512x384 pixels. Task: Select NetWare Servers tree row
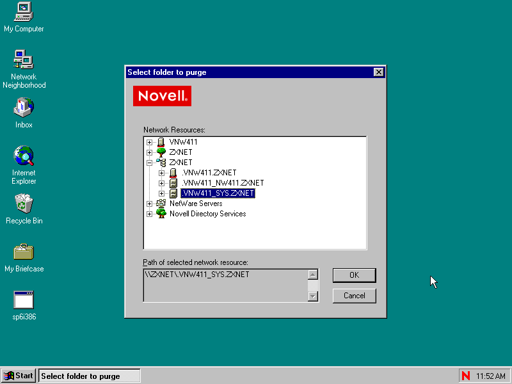click(x=196, y=204)
